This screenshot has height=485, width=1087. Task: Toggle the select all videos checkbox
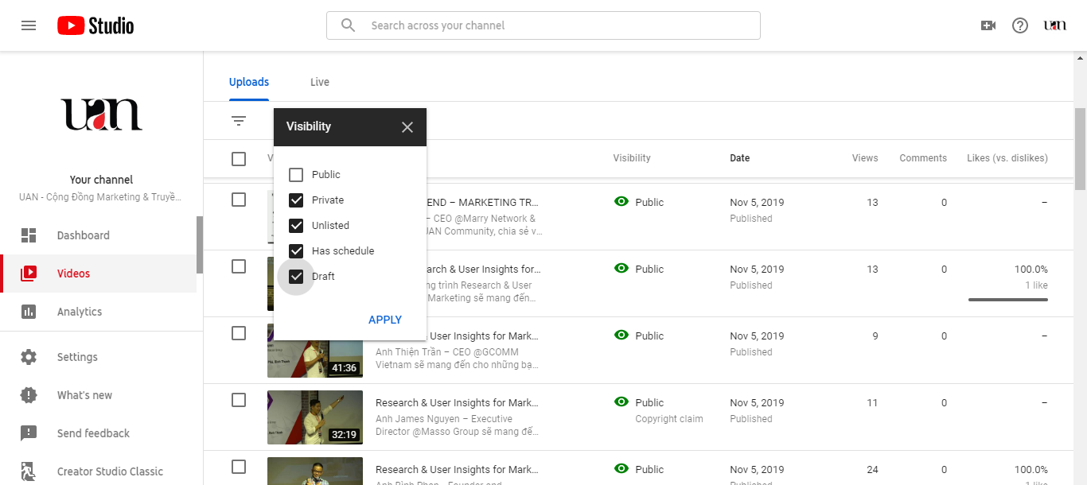(x=239, y=159)
